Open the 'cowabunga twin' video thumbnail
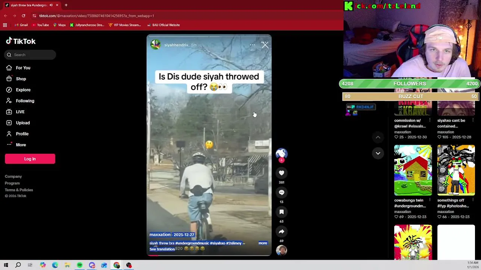This screenshot has height=270, width=481. pyautogui.click(x=413, y=170)
